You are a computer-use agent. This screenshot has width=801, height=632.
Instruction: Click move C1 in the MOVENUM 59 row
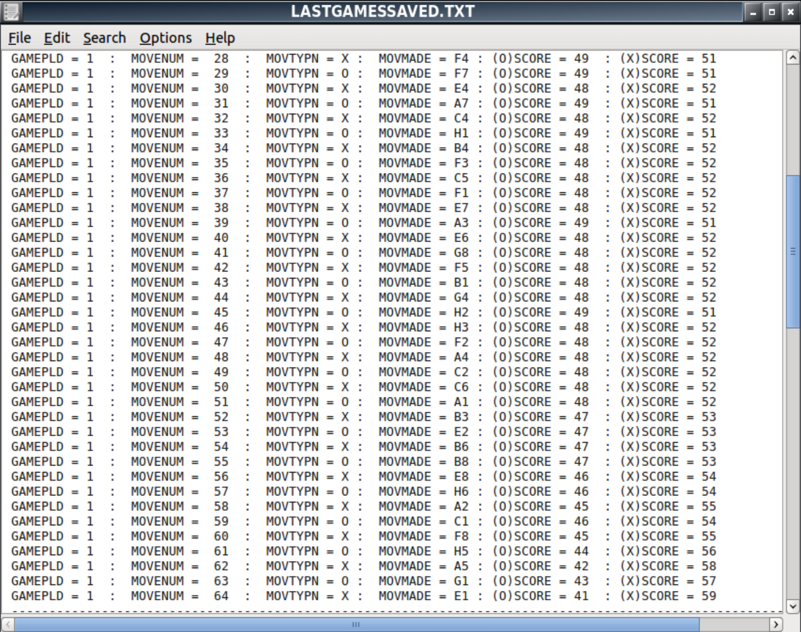point(461,522)
